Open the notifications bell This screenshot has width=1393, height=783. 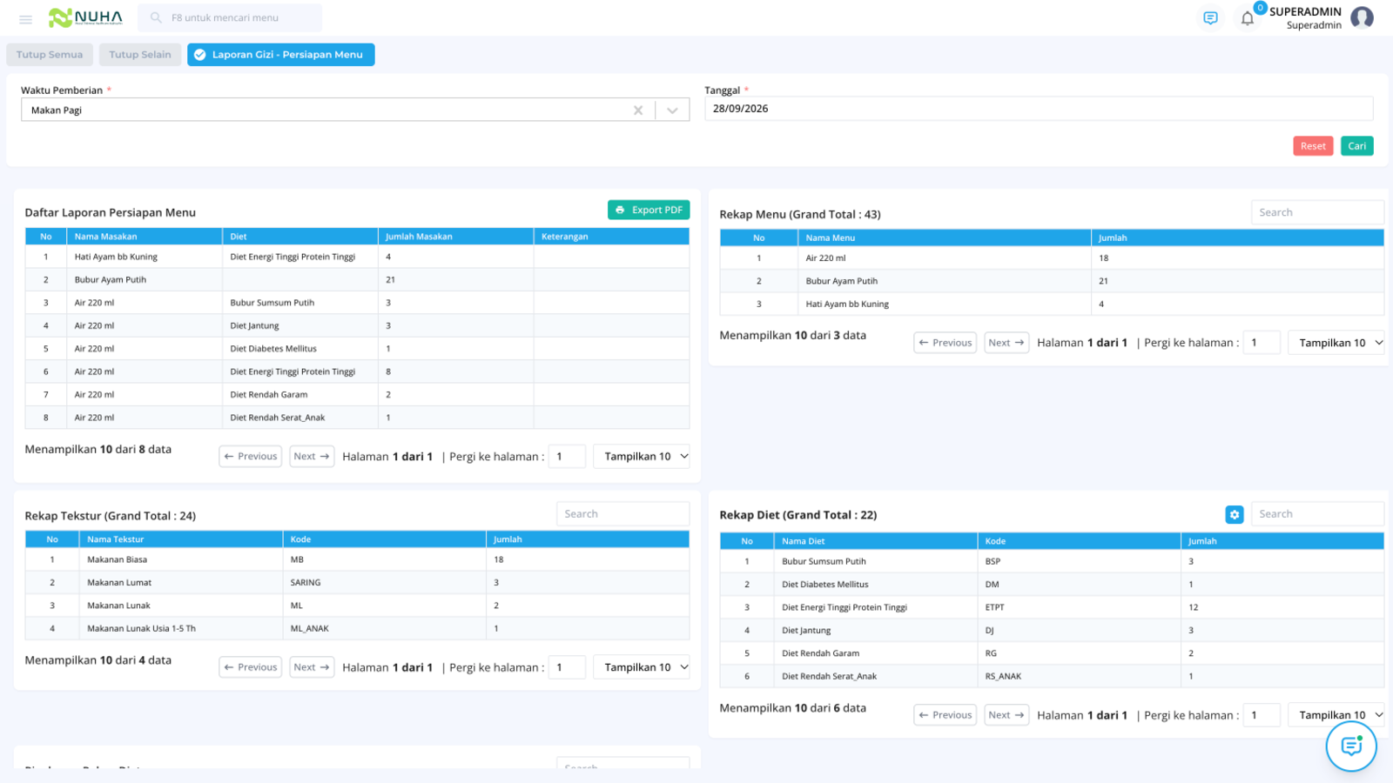tap(1248, 18)
